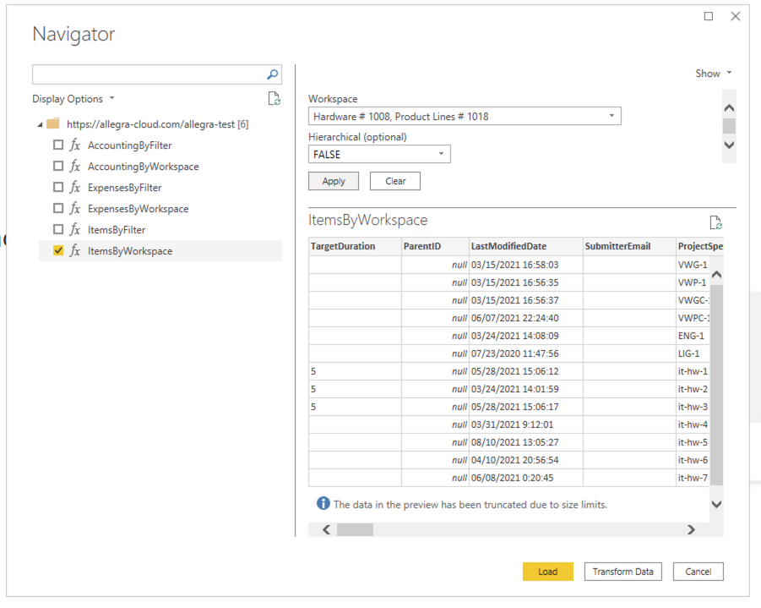Image resolution: width=761 pixels, height=608 pixels.
Task: Click the Apply button
Action: [x=333, y=180]
